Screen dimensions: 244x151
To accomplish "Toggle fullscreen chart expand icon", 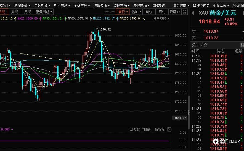I will click(x=185, y=12).
